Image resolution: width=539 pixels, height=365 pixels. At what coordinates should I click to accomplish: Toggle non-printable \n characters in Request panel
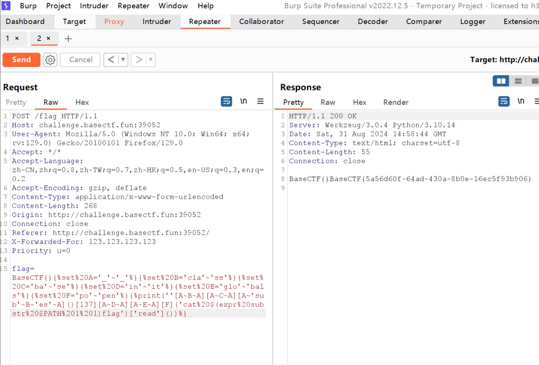pos(244,101)
